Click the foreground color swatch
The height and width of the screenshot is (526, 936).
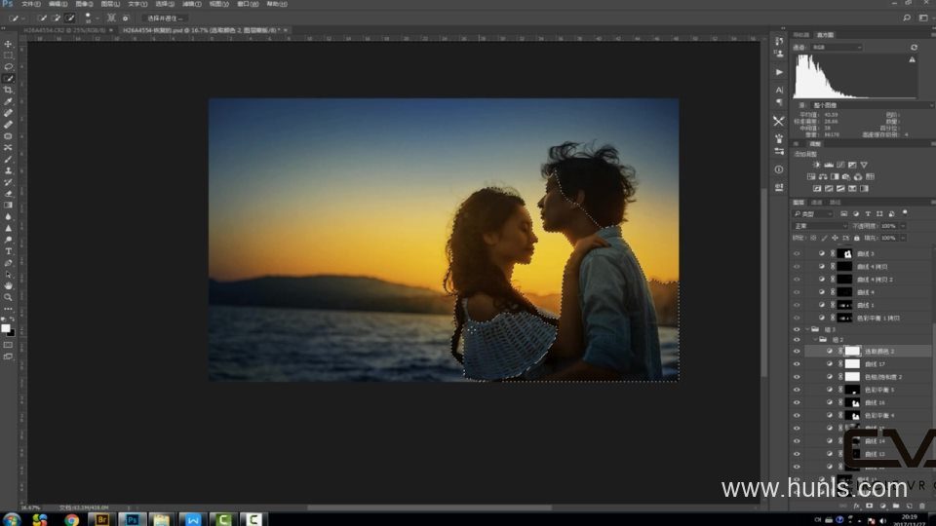coord(6,328)
